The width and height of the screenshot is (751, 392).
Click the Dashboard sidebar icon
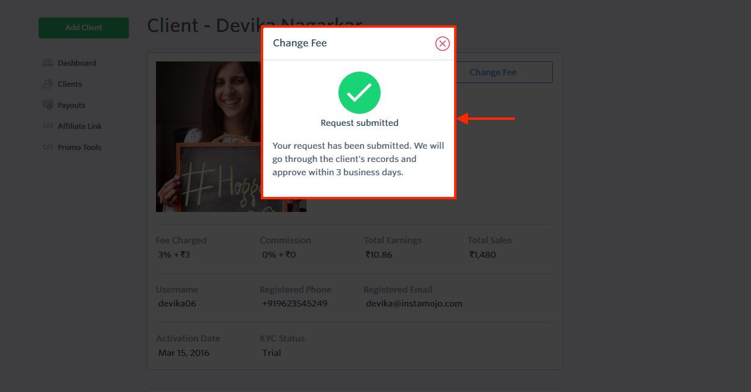48,63
